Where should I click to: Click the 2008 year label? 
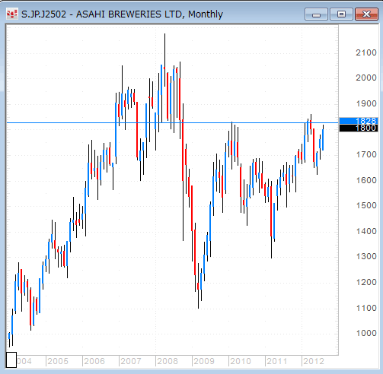[168, 361]
